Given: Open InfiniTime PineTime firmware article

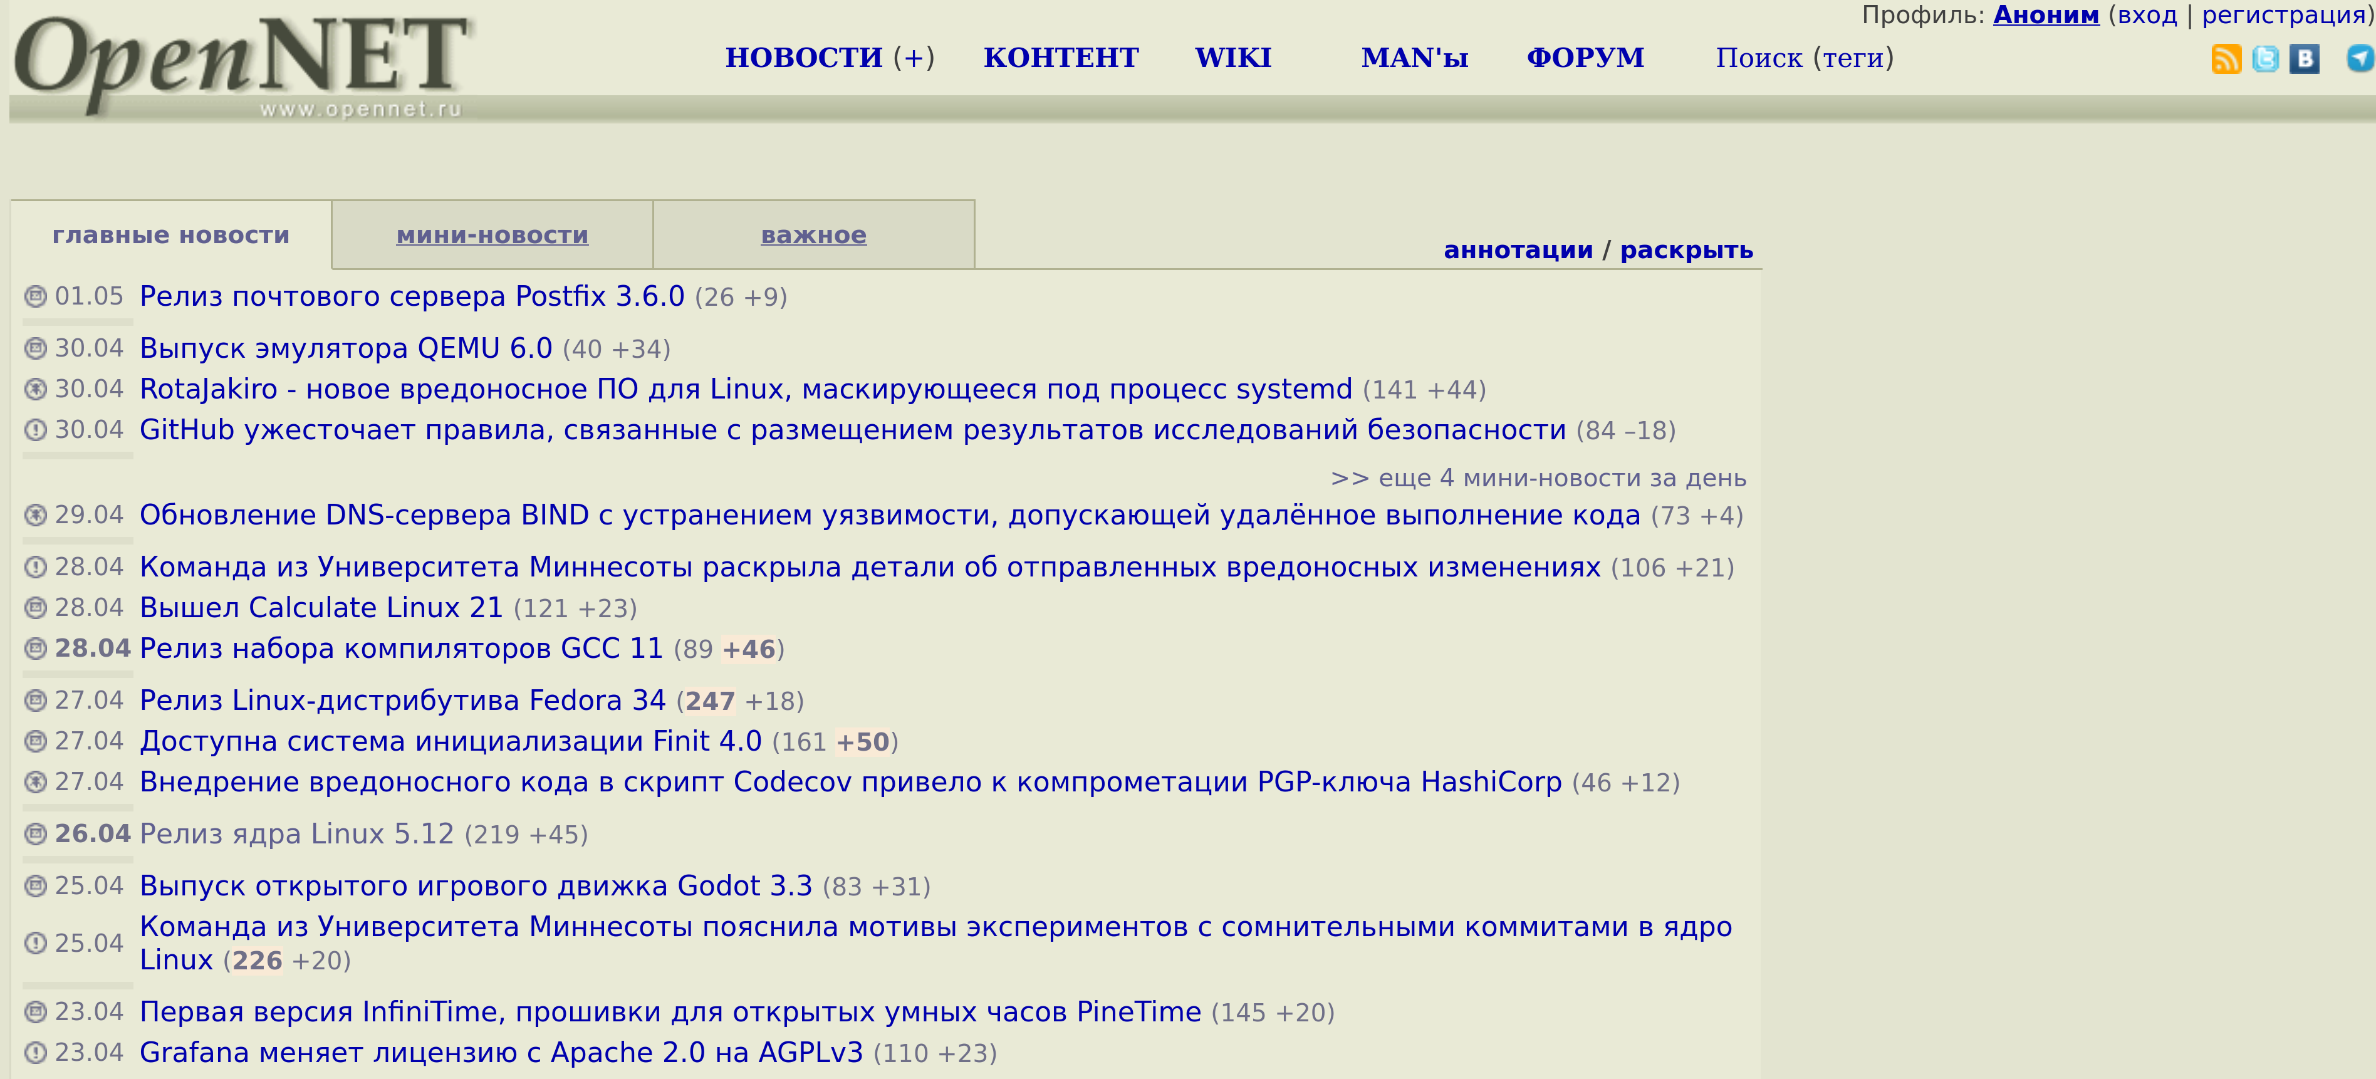Looking at the screenshot, I should 670,1012.
